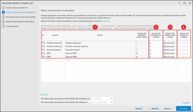Maximize the wizard window
This screenshot has height=112, width=193.
coord(185,3)
